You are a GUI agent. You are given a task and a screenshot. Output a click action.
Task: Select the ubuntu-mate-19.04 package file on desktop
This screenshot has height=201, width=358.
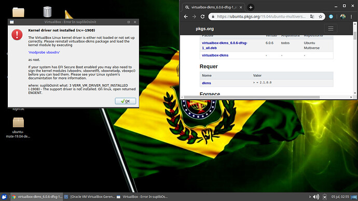coord(18,128)
